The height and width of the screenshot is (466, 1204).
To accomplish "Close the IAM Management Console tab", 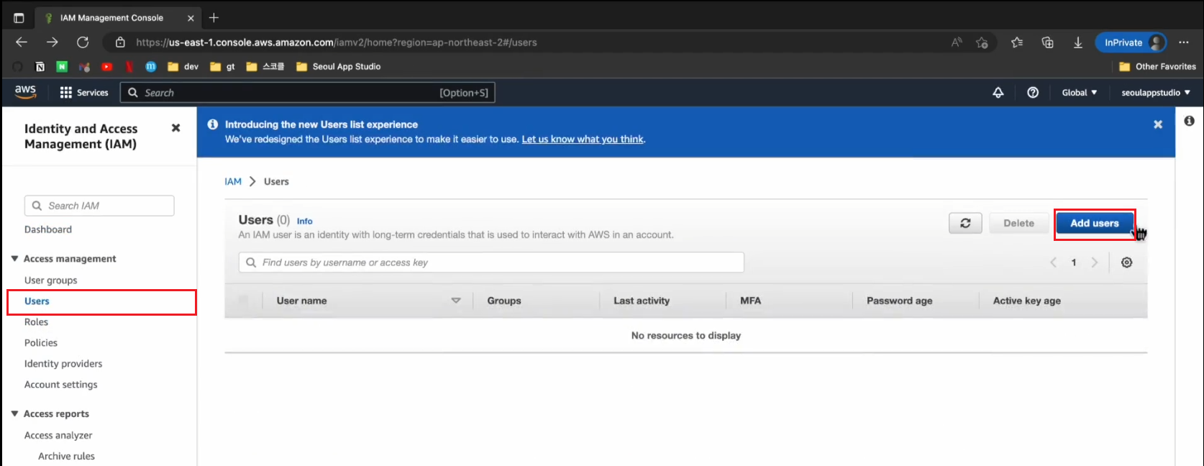I will 191,18.
